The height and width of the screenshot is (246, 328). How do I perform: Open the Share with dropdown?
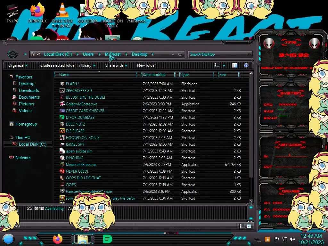(x=116, y=65)
